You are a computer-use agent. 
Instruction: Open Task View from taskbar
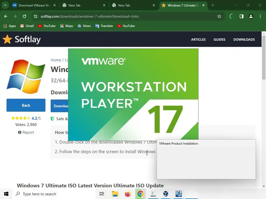pos(102,194)
